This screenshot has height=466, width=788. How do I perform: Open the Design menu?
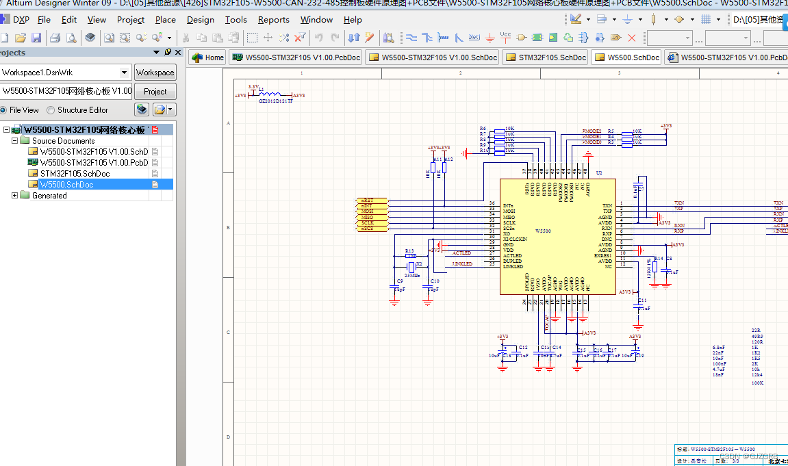click(200, 20)
